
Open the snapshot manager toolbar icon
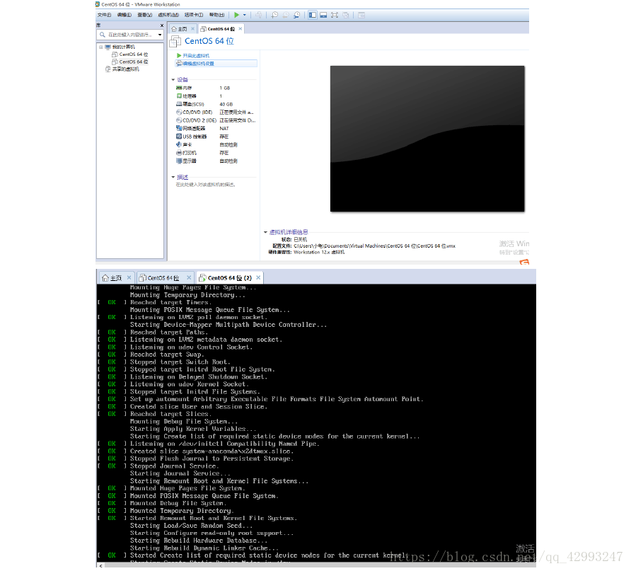[296, 15]
